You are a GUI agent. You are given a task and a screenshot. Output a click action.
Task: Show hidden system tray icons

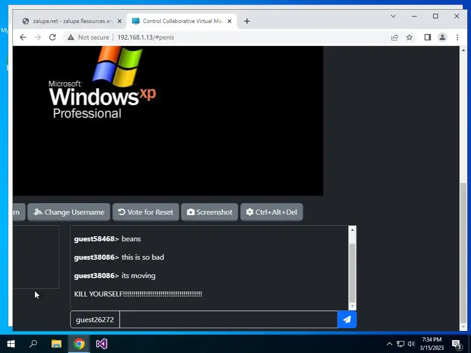[x=389, y=344]
